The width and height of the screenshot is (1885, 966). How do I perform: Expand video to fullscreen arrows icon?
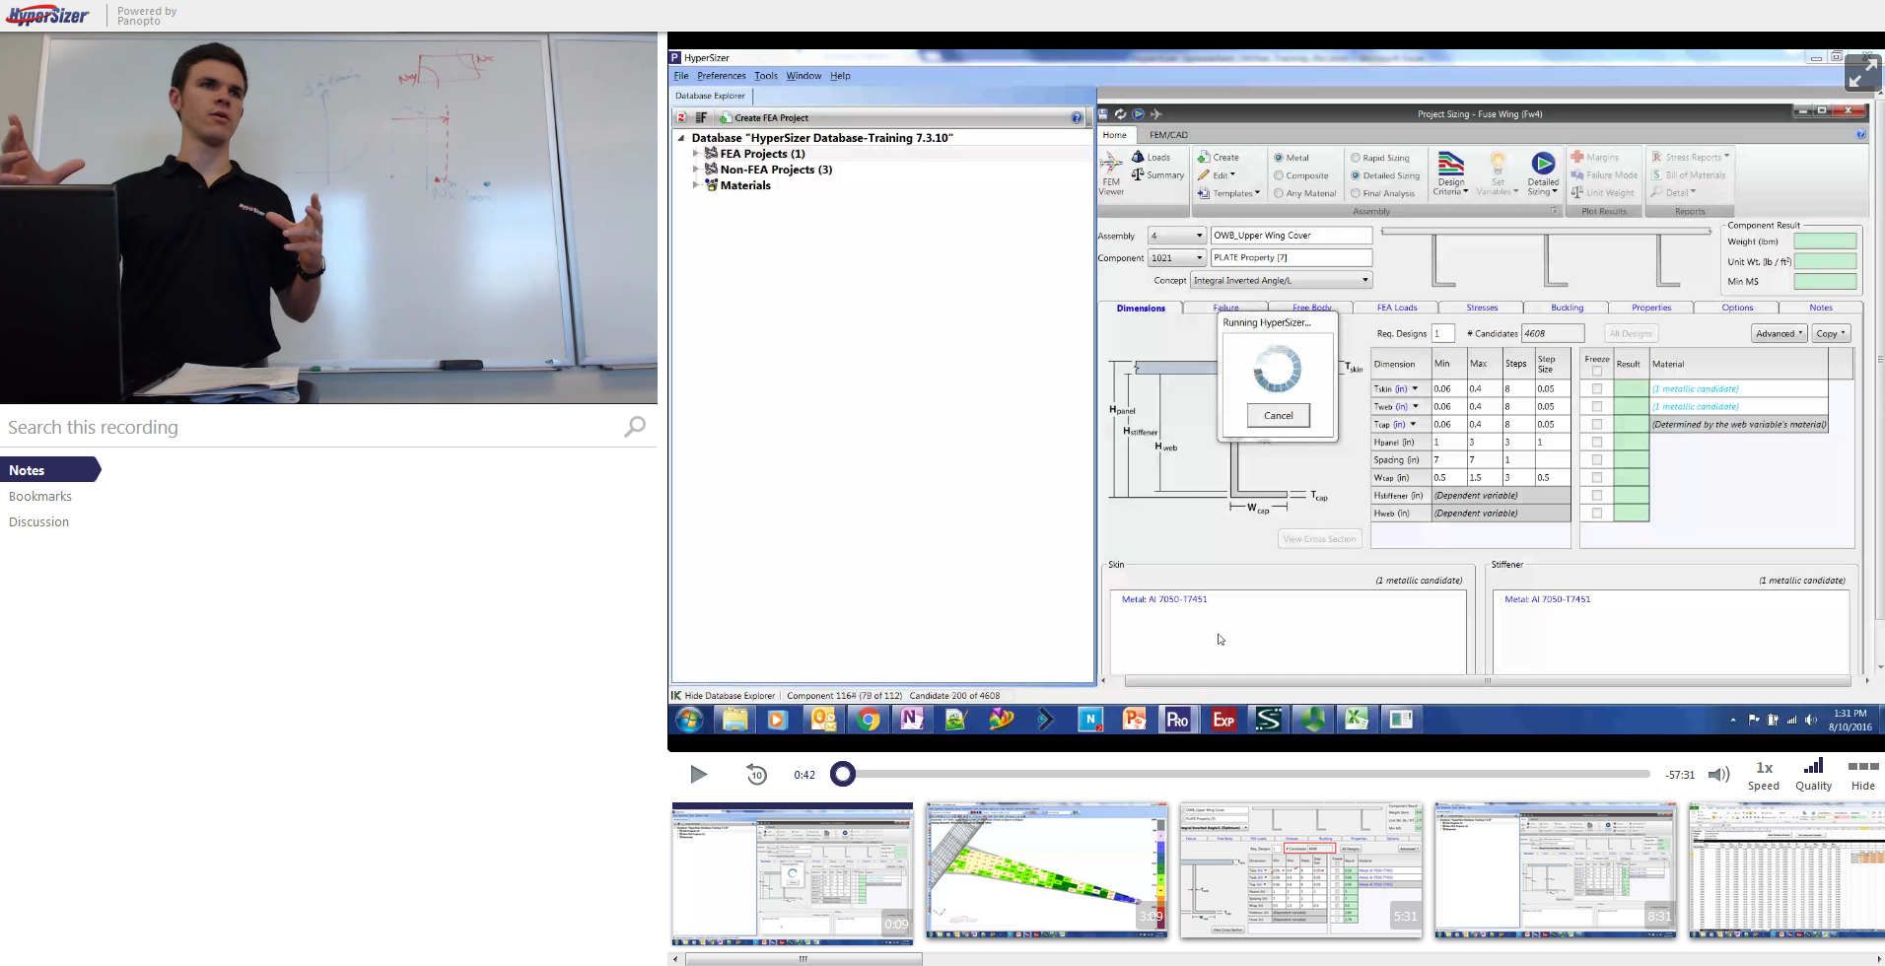(x=1862, y=73)
